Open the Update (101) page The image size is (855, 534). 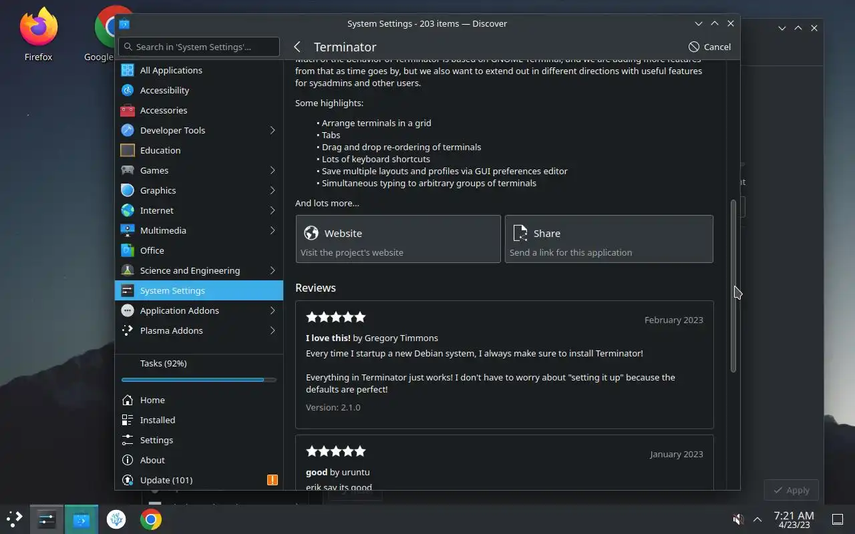[x=199, y=480]
